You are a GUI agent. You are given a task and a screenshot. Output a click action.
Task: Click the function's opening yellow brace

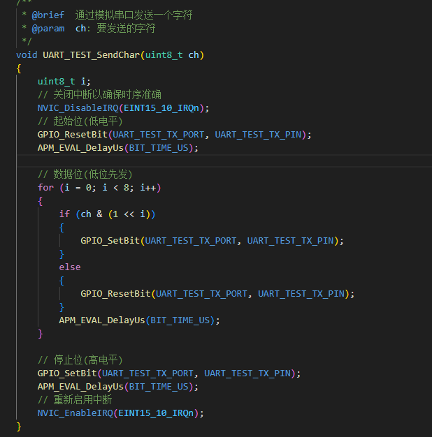tap(19, 68)
